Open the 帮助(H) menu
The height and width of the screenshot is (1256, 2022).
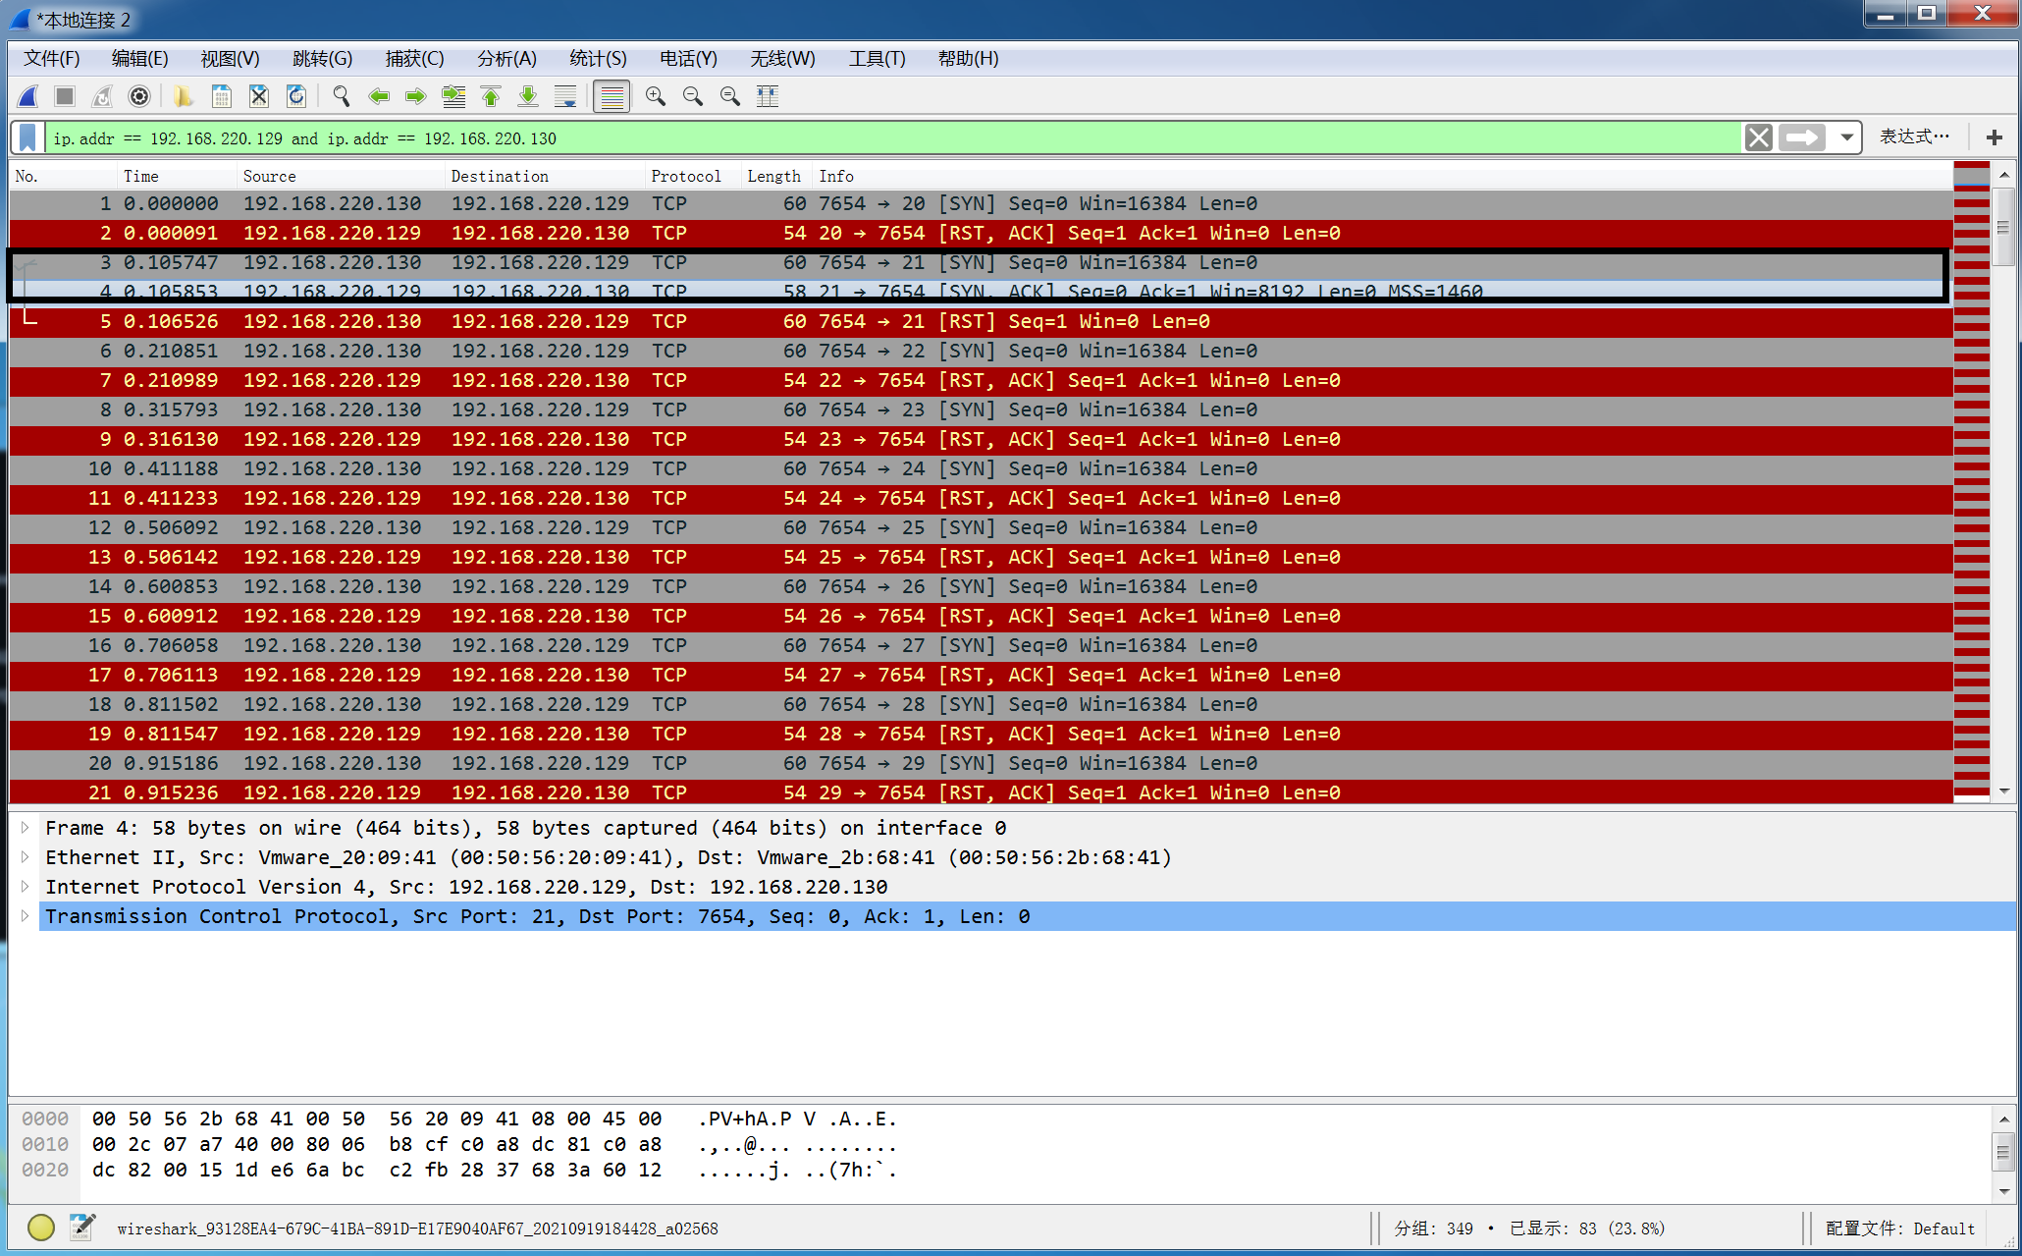pos(968,59)
